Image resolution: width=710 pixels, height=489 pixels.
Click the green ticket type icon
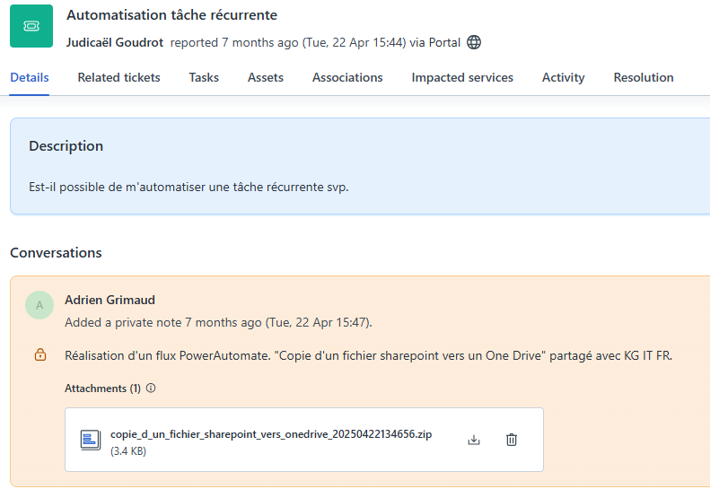(x=31, y=26)
